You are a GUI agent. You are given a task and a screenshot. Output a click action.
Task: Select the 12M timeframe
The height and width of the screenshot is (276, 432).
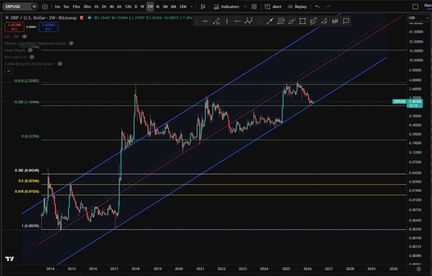(x=183, y=6)
